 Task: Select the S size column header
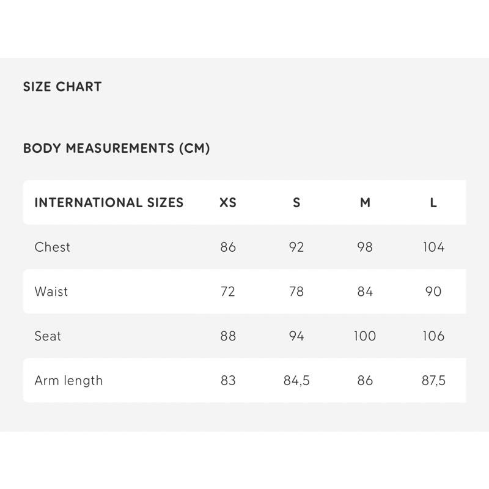click(x=296, y=203)
